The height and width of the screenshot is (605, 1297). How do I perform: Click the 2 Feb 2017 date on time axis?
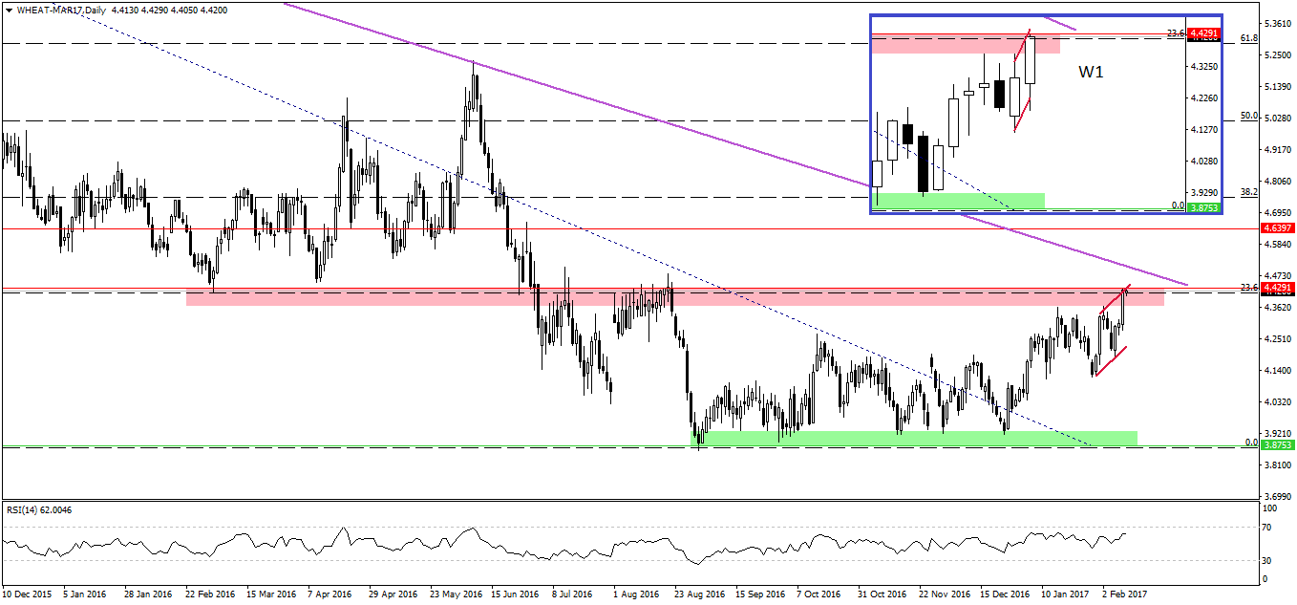[x=1124, y=594]
